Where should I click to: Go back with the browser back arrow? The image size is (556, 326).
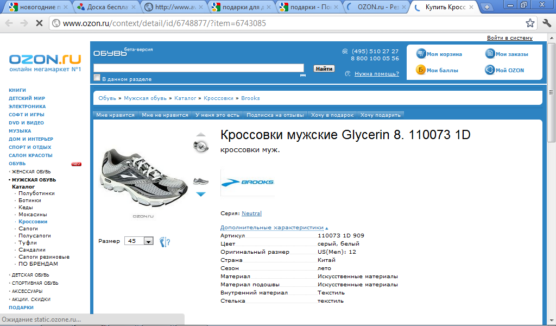point(9,23)
